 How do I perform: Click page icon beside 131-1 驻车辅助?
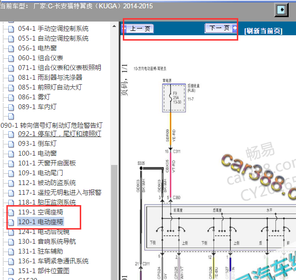click(x=11, y=252)
